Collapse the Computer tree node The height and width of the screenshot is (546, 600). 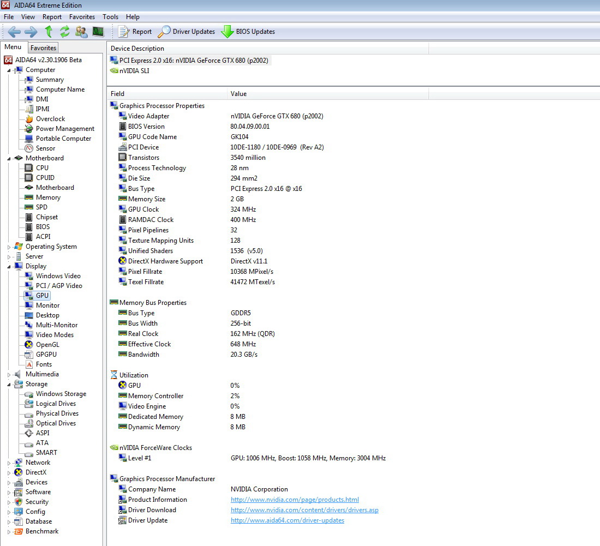pos(9,70)
